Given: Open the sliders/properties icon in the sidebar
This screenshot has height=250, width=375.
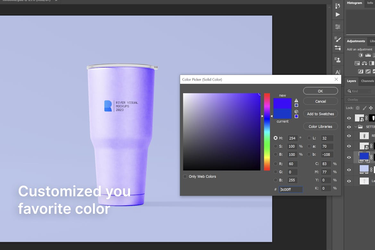Looking at the screenshot, I should click(337, 27).
